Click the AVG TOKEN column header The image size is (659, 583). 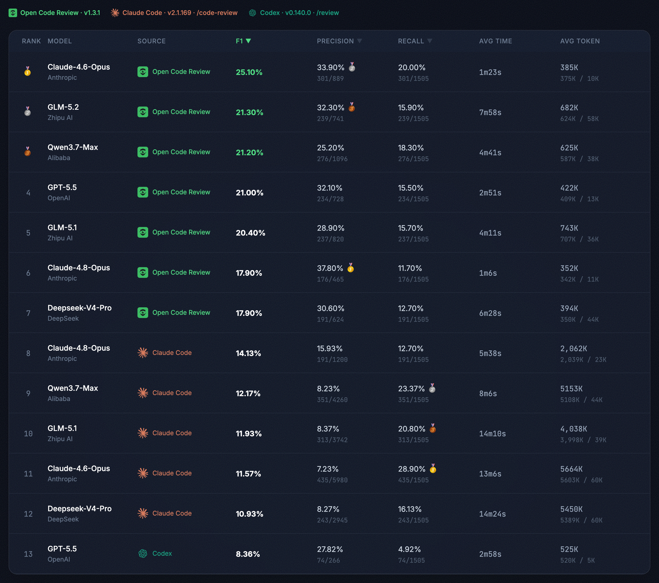coord(580,41)
